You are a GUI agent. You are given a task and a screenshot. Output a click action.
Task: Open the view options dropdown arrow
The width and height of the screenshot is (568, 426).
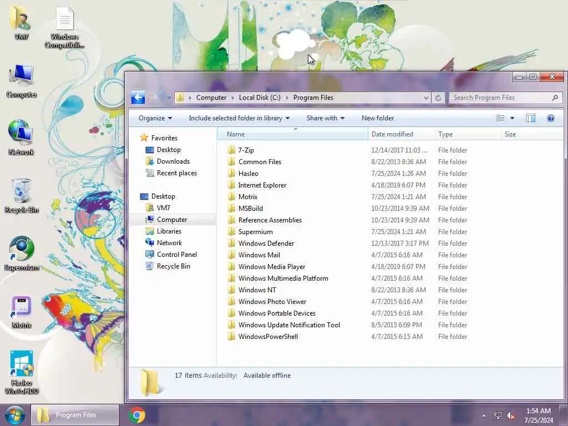(512, 118)
